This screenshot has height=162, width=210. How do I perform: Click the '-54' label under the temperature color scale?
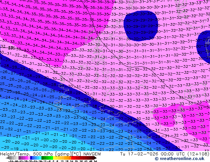[x=11, y=161]
